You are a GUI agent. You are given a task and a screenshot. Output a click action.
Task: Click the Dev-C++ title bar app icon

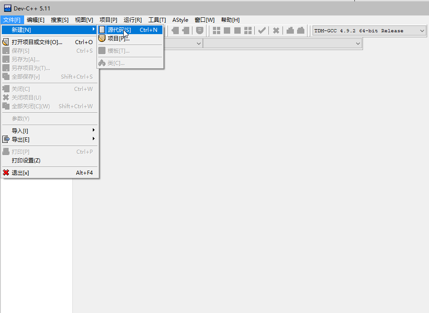(x=7, y=8)
